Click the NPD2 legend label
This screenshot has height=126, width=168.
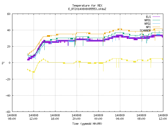coord(148,24)
